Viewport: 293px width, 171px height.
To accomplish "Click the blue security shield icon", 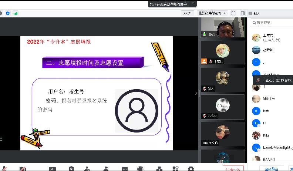I will [x=8, y=13].
